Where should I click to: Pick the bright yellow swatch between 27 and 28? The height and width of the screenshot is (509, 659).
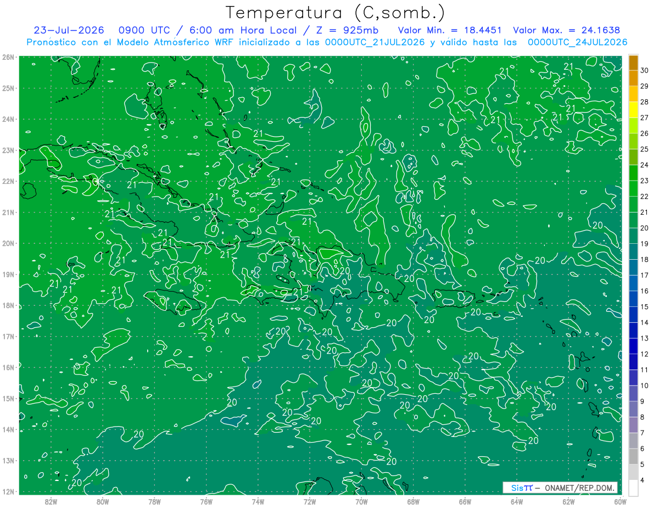point(633,109)
